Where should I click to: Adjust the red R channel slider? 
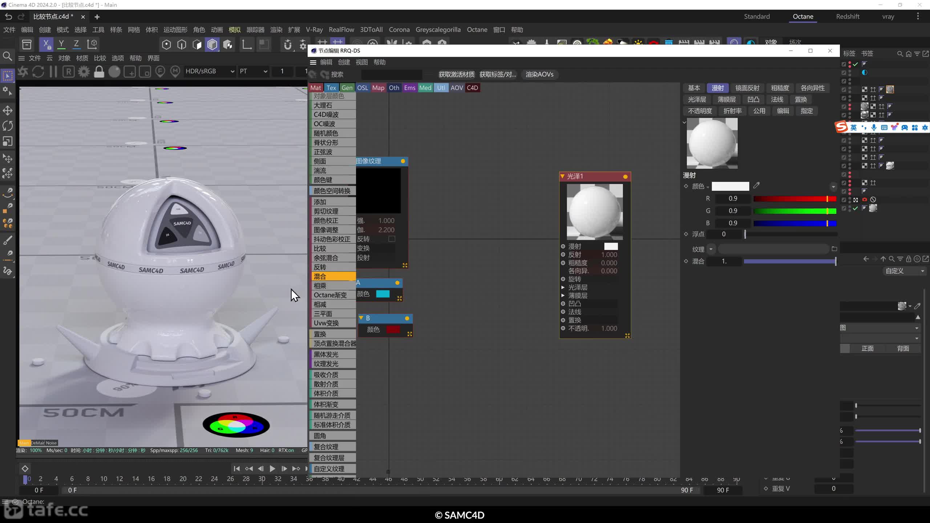point(795,199)
